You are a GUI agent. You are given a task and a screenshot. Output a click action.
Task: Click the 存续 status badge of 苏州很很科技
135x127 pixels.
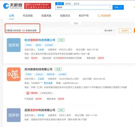[58, 69]
